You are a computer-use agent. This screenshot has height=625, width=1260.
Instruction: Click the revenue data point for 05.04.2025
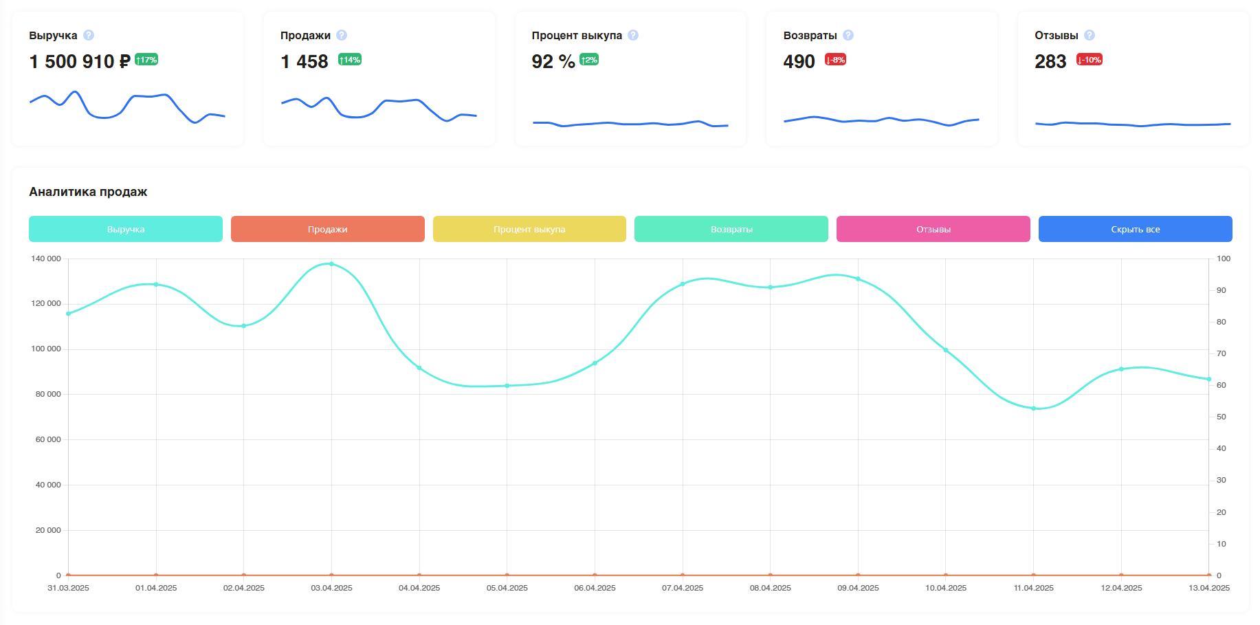pos(507,386)
